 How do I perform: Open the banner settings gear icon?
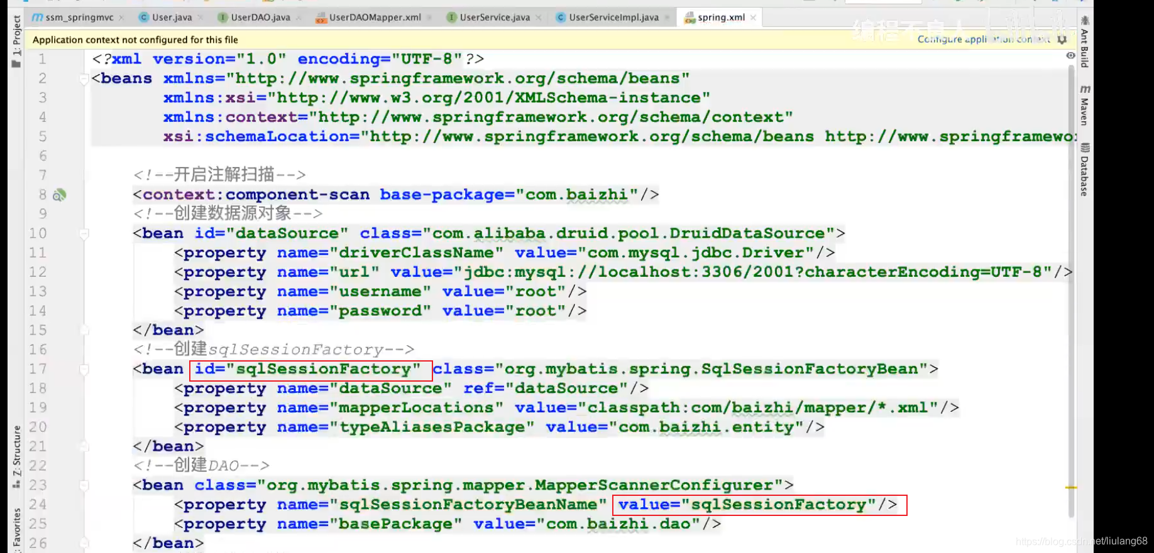coord(1062,40)
